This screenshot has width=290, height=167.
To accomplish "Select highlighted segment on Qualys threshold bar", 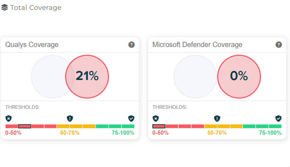I will pyautogui.click(x=25, y=126).
